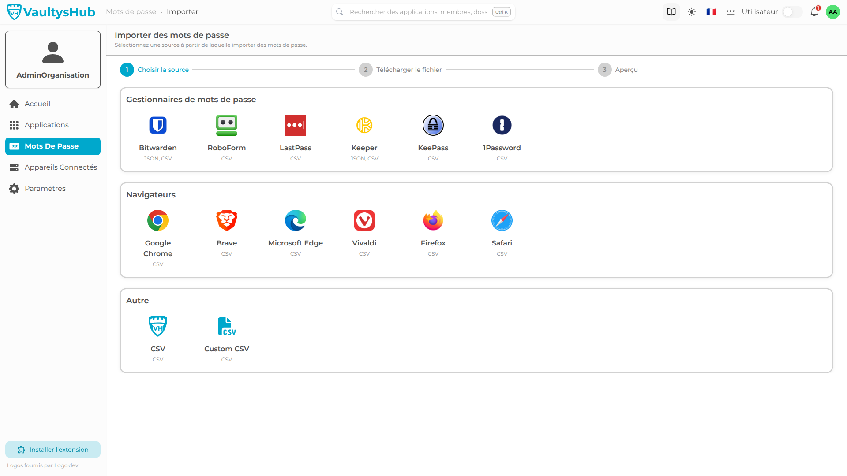Click the KeePass name label
Image resolution: width=847 pixels, height=476 pixels.
pyautogui.click(x=433, y=148)
